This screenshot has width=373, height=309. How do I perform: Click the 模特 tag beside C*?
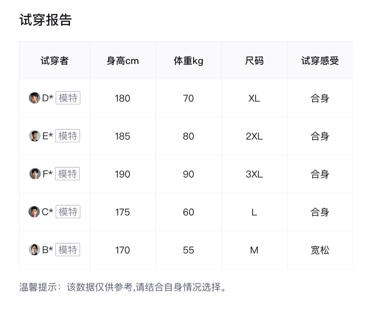[x=68, y=212]
